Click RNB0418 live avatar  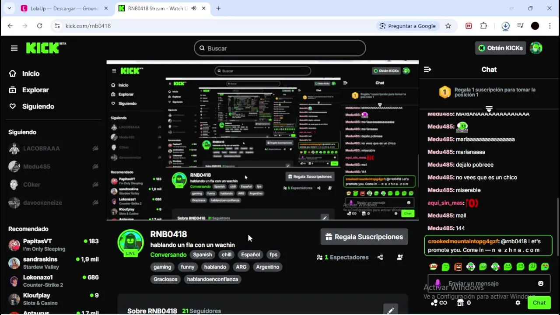coord(130,242)
